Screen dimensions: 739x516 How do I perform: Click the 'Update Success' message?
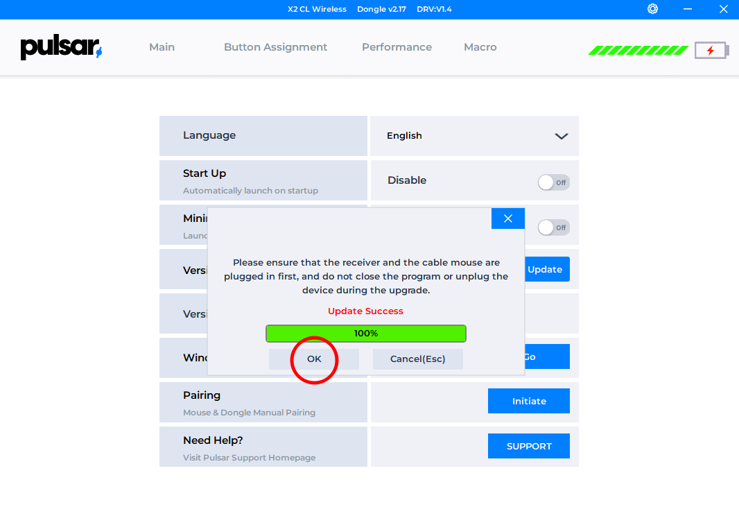(x=366, y=311)
